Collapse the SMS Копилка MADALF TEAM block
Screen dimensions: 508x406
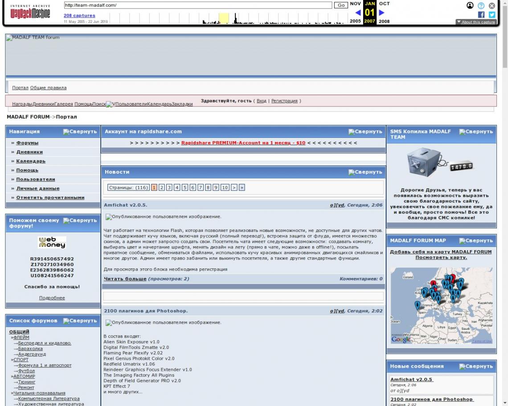click(476, 132)
